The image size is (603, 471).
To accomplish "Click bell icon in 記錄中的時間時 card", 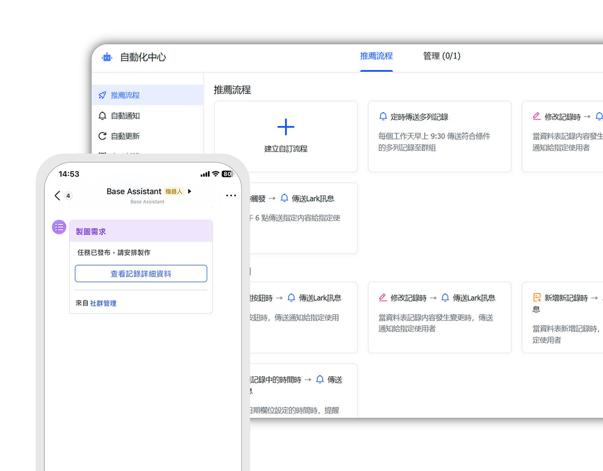I will (320, 379).
